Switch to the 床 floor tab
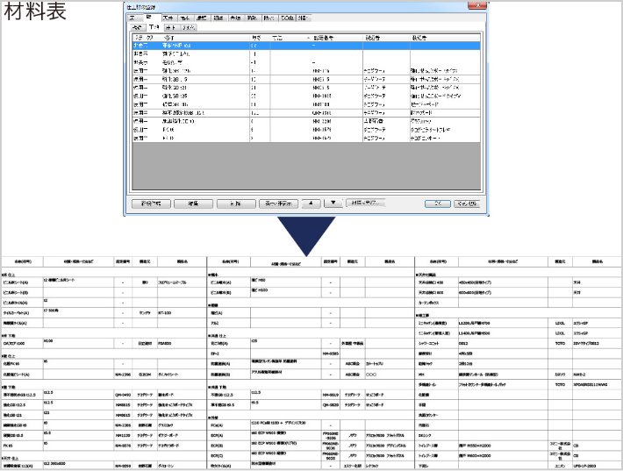 tap(134, 18)
